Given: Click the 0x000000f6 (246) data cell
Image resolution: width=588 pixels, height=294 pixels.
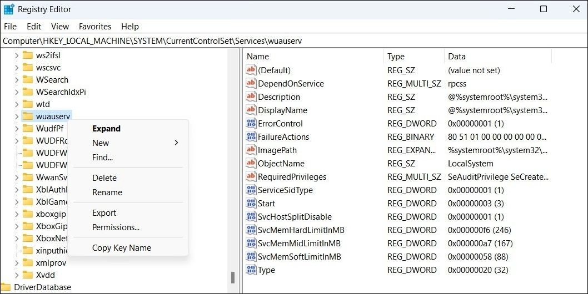Looking at the screenshot, I should click(480, 230).
